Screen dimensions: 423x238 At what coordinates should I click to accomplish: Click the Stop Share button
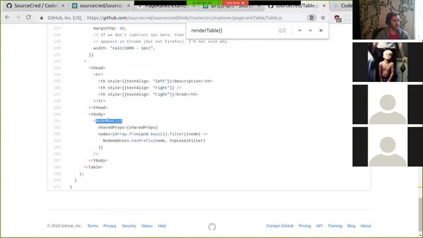click(x=235, y=3)
